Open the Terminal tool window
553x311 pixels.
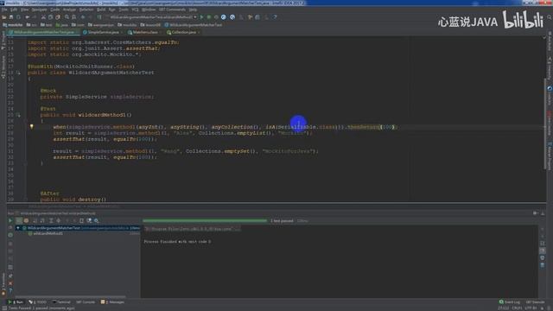61,302
